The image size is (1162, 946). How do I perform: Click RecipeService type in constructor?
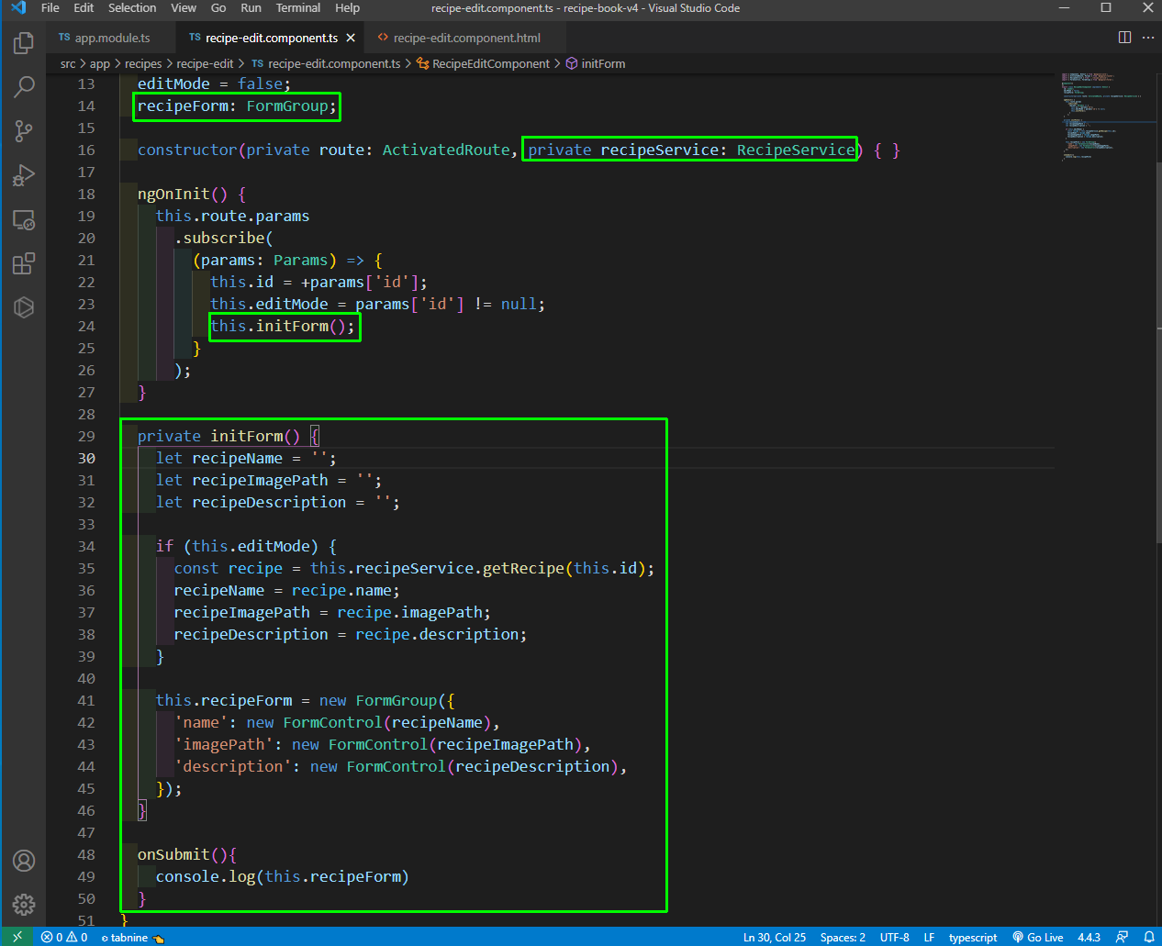796,150
